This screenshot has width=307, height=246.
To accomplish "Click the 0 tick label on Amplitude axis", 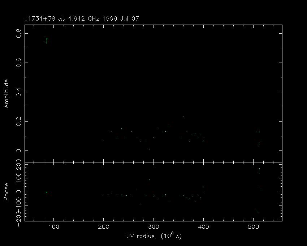I will click(x=18, y=150).
